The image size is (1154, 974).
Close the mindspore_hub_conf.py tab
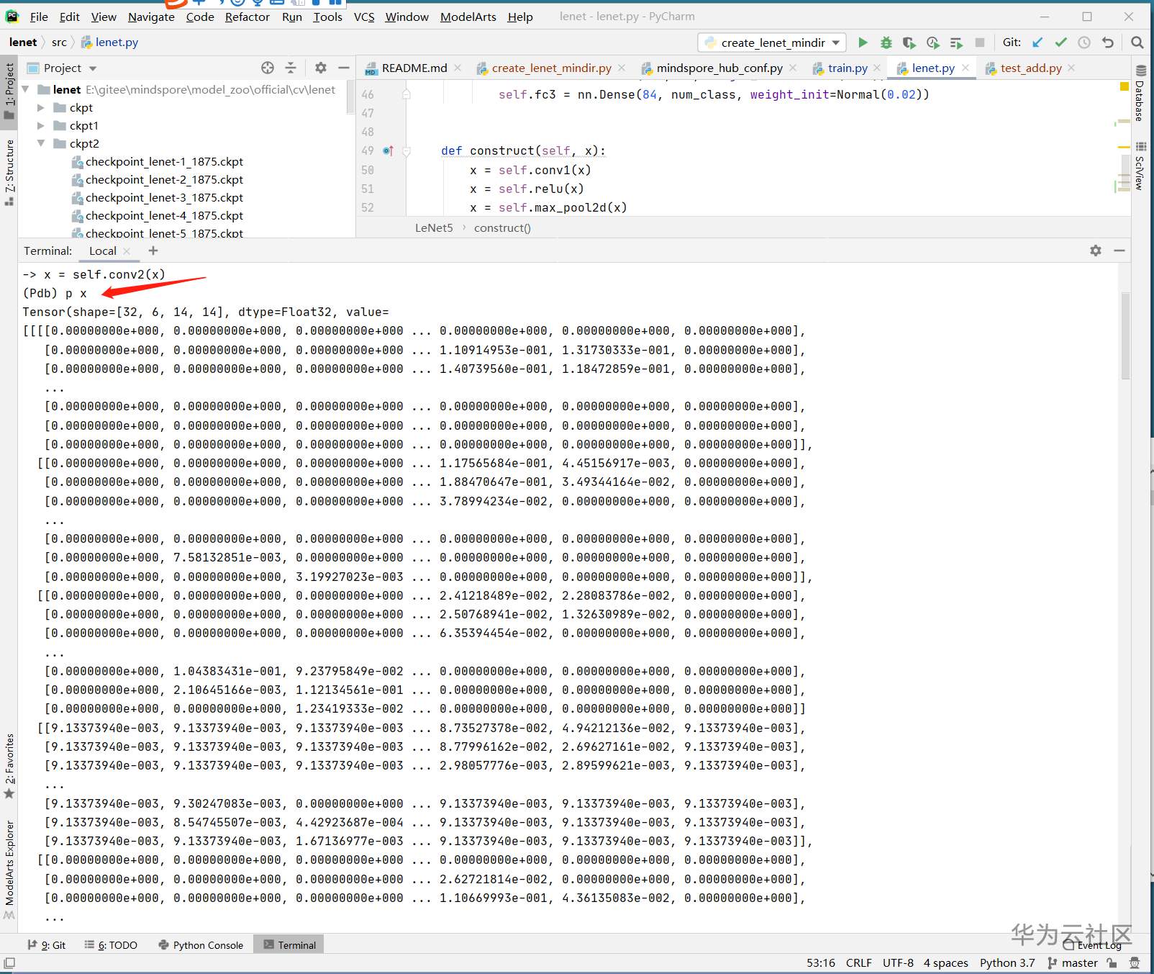point(793,68)
